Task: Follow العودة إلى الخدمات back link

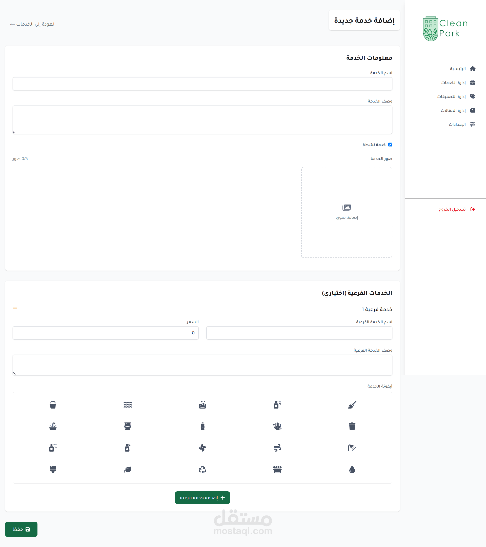Action: coord(33,24)
